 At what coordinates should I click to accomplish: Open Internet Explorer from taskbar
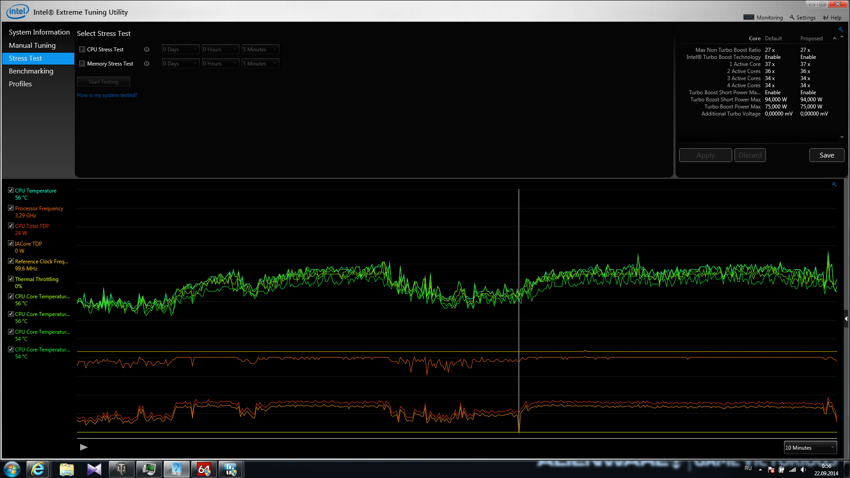(38, 469)
